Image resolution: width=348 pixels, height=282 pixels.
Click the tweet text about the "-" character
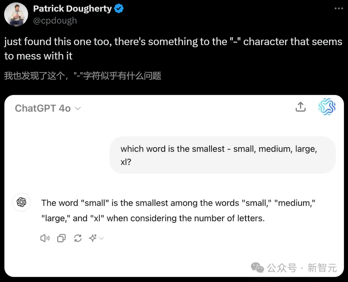(173, 49)
